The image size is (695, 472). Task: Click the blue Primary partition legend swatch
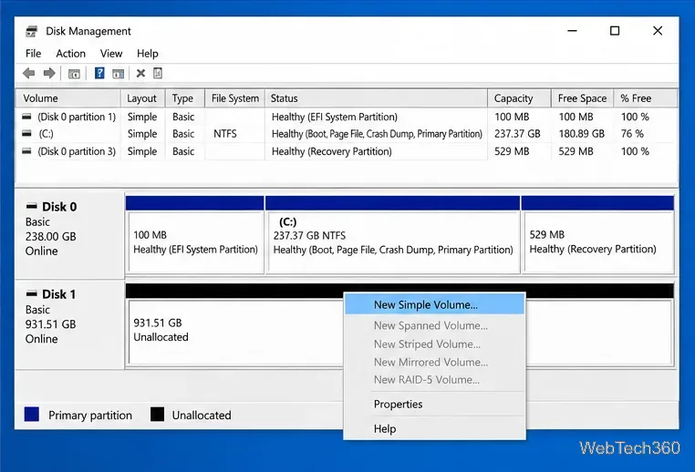point(32,415)
